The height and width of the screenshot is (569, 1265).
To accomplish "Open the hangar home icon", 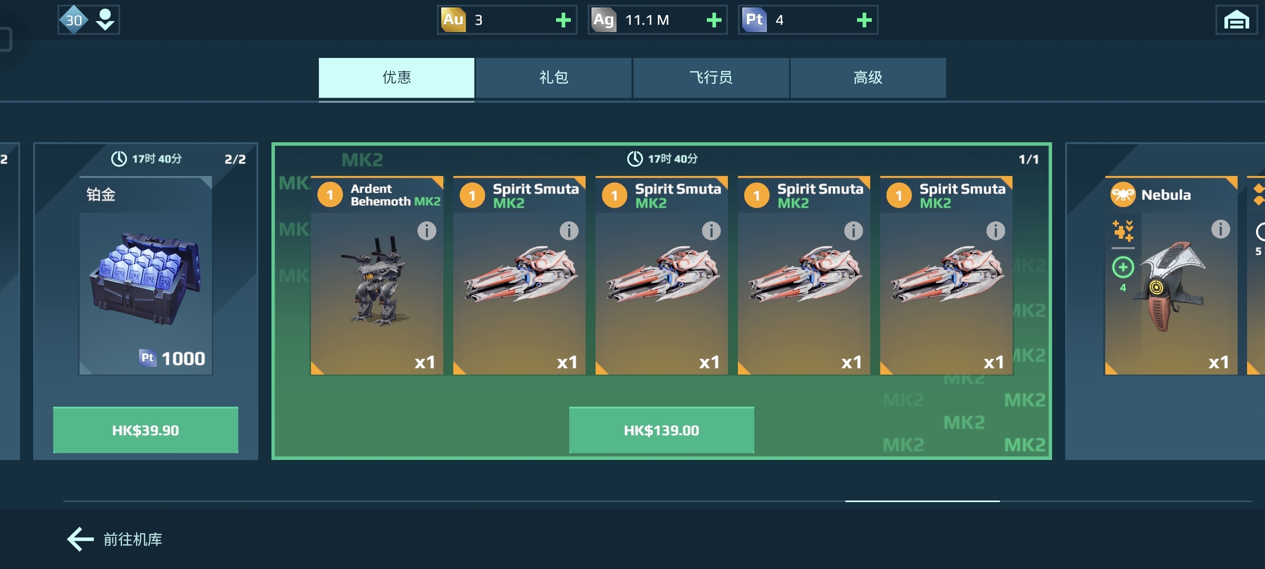I will pos(1236,20).
